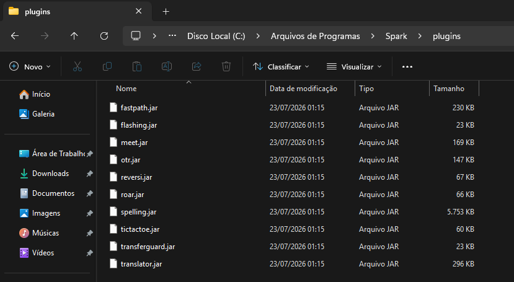Click the pin icon next to Imagens
The height and width of the screenshot is (282, 514).
(x=89, y=214)
